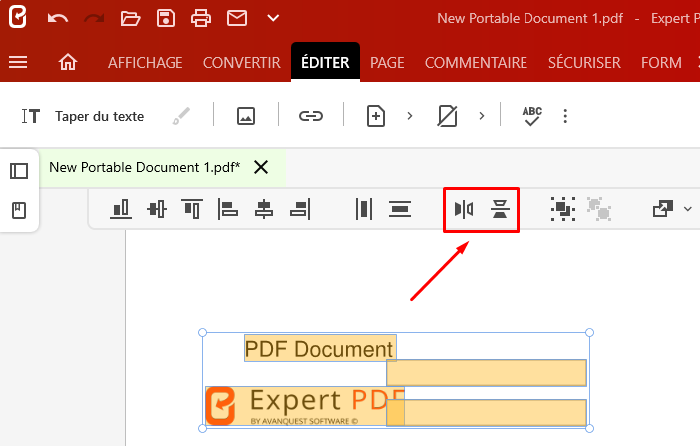Distribute objects vertically
Screen dimensions: 700x446
(400, 209)
